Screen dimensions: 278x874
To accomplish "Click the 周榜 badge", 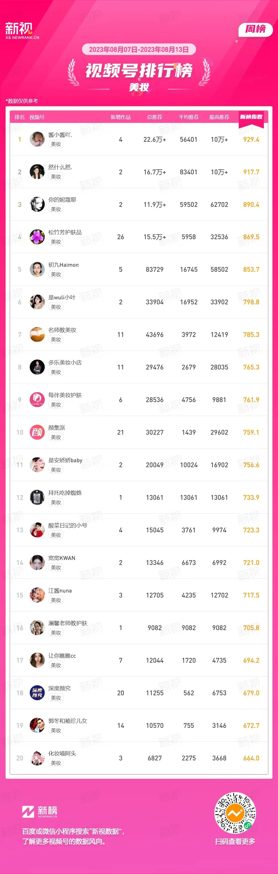I will coord(255,29).
